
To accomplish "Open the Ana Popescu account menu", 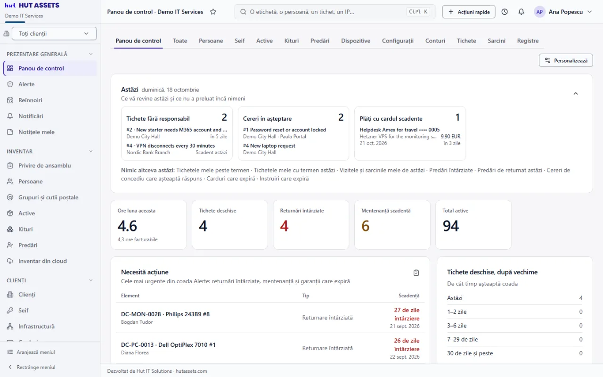I will tap(563, 12).
